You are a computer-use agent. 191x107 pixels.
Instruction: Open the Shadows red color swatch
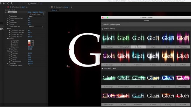point(29,45)
